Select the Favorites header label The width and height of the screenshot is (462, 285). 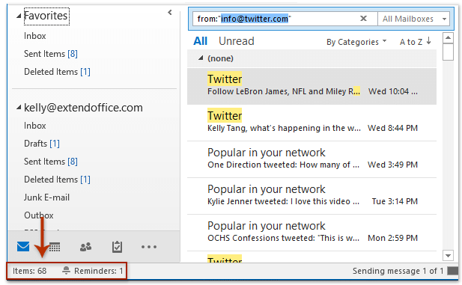click(46, 16)
